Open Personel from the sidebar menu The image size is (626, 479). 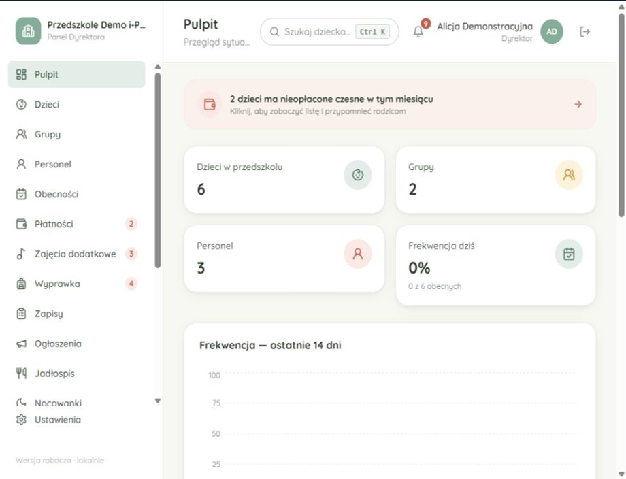pos(77,165)
